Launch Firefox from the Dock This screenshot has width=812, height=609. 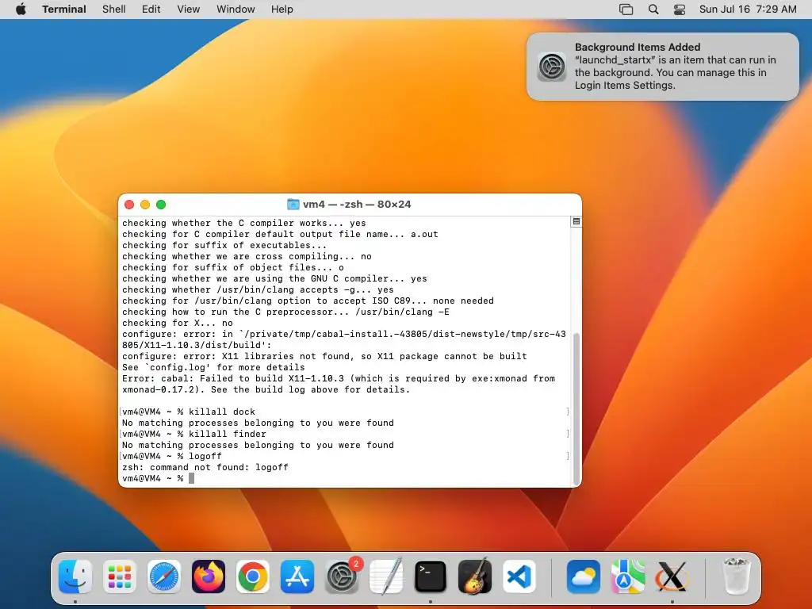point(209,576)
